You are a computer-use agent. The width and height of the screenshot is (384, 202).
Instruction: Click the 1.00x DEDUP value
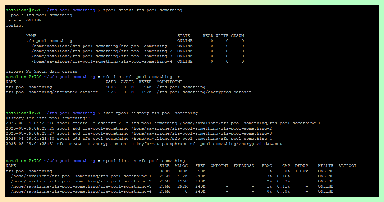pyautogui.click(x=301, y=171)
